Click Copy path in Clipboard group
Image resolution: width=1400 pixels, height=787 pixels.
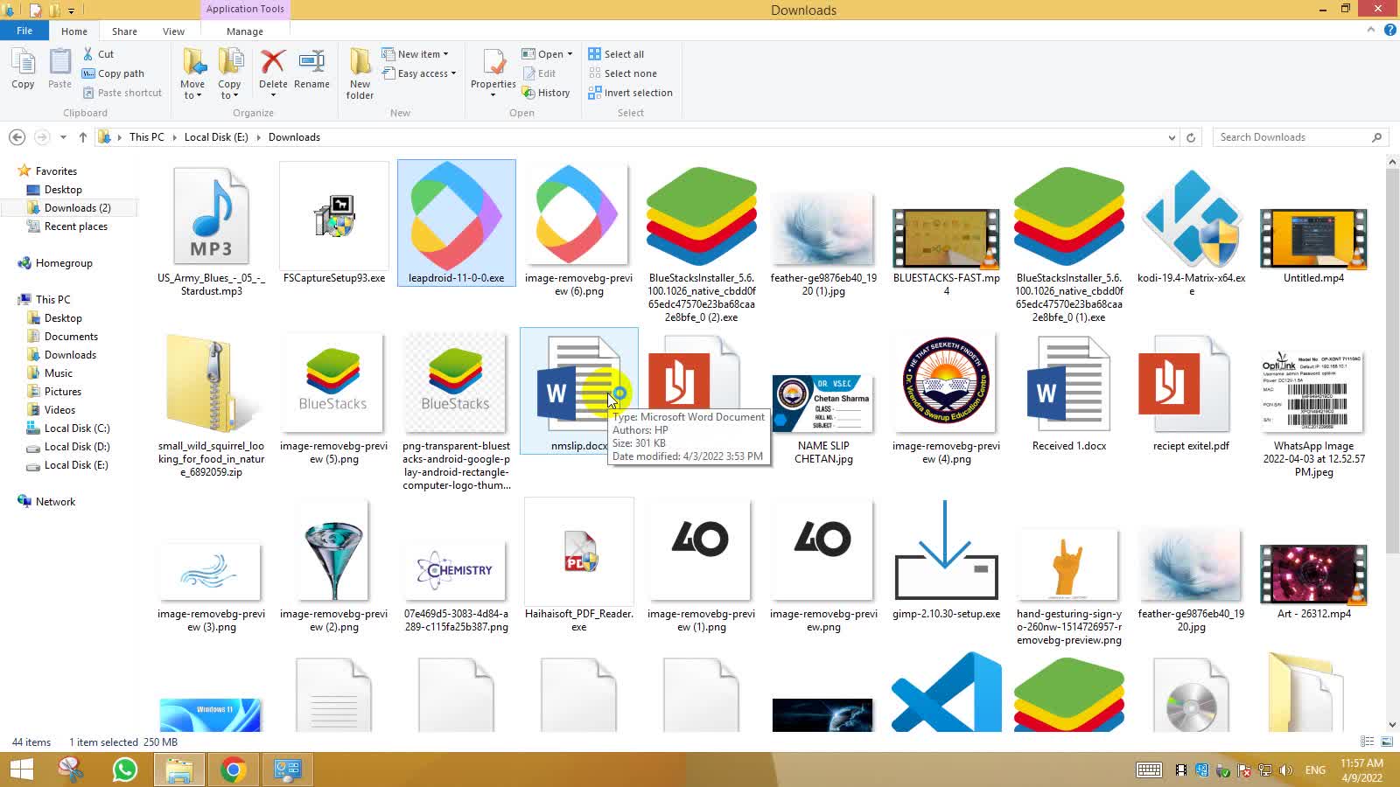[x=113, y=73]
